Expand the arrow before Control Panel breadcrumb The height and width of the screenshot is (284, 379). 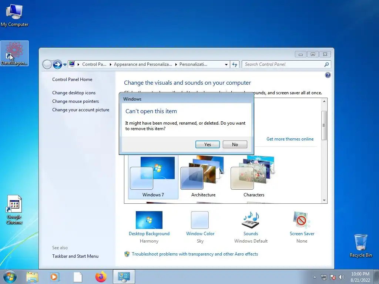pos(78,64)
